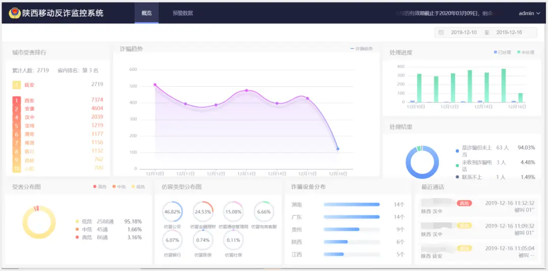
Task: Click the 省内排名: 第 3 名 text
Action: [x=78, y=70]
